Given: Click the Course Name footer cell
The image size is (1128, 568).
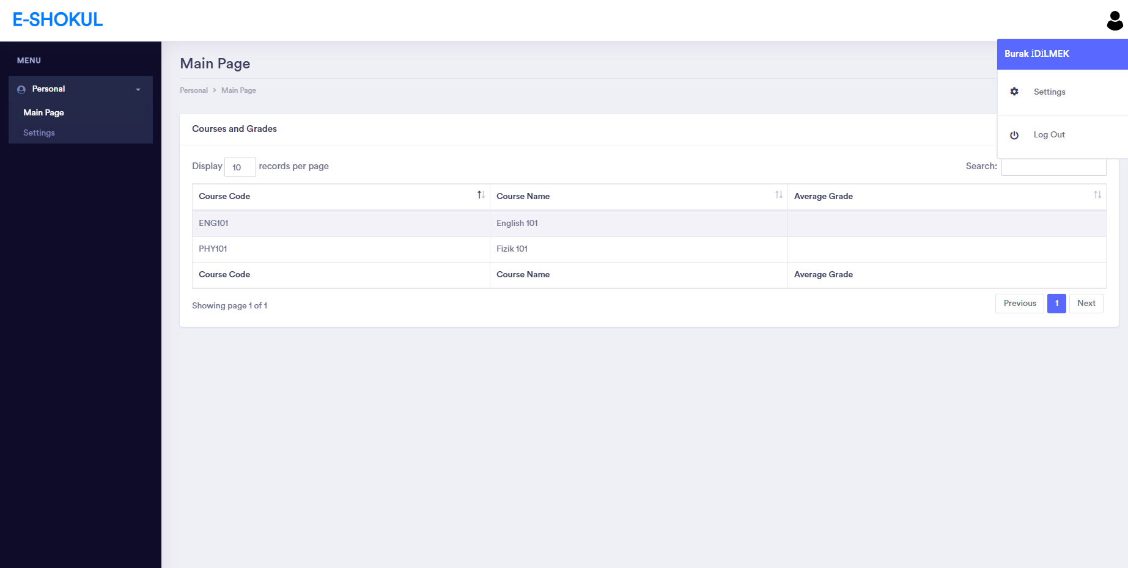Looking at the screenshot, I should pyautogui.click(x=639, y=275).
